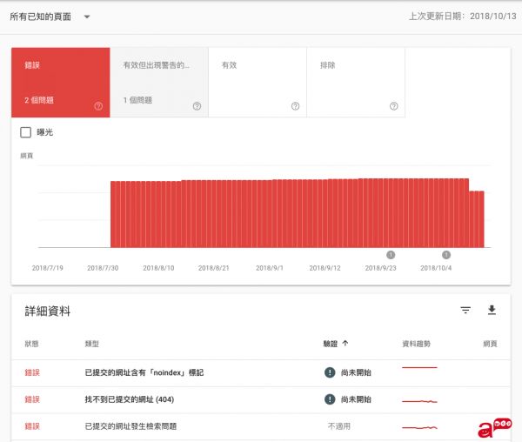
Task: Select the 有效 status tab
Action: [x=258, y=82]
